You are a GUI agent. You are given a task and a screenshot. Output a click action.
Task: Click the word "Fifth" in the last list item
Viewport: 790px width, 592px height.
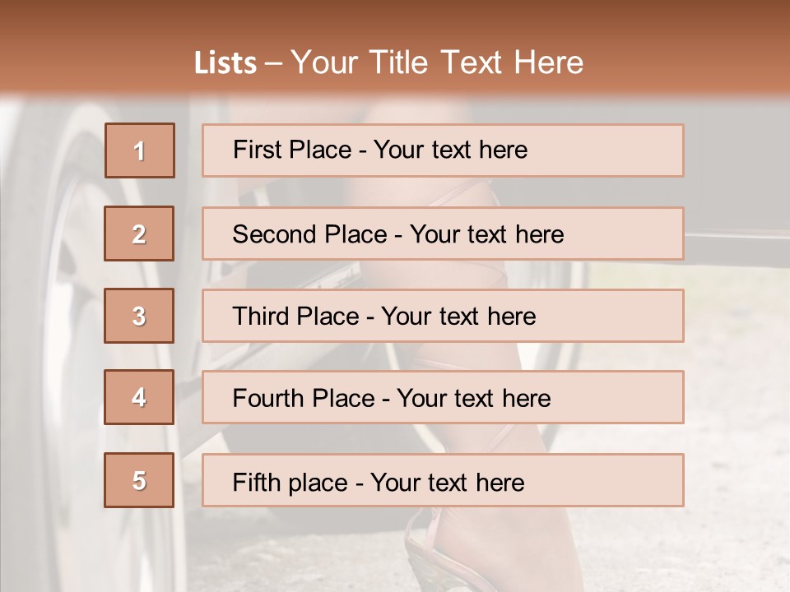coord(256,482)
